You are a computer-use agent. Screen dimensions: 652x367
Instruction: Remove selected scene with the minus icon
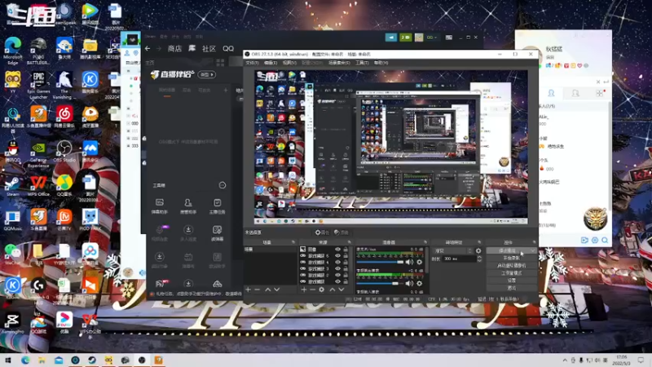click(x=257, y=290)
